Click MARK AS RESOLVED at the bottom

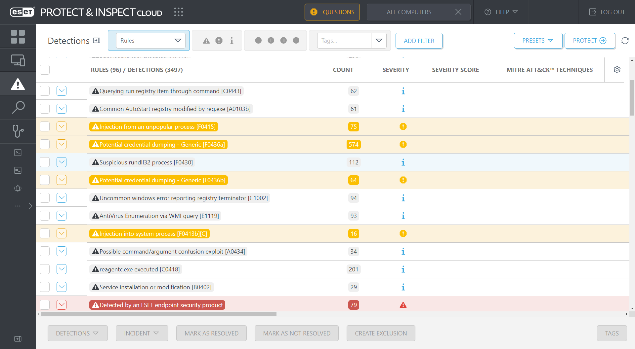[211, 333]
